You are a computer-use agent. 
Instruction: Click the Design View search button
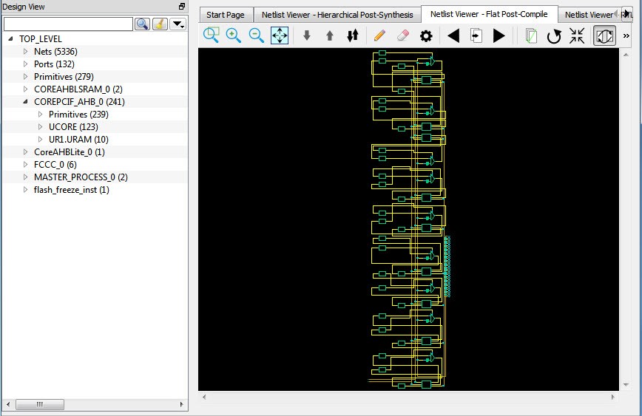pos(142,24)
